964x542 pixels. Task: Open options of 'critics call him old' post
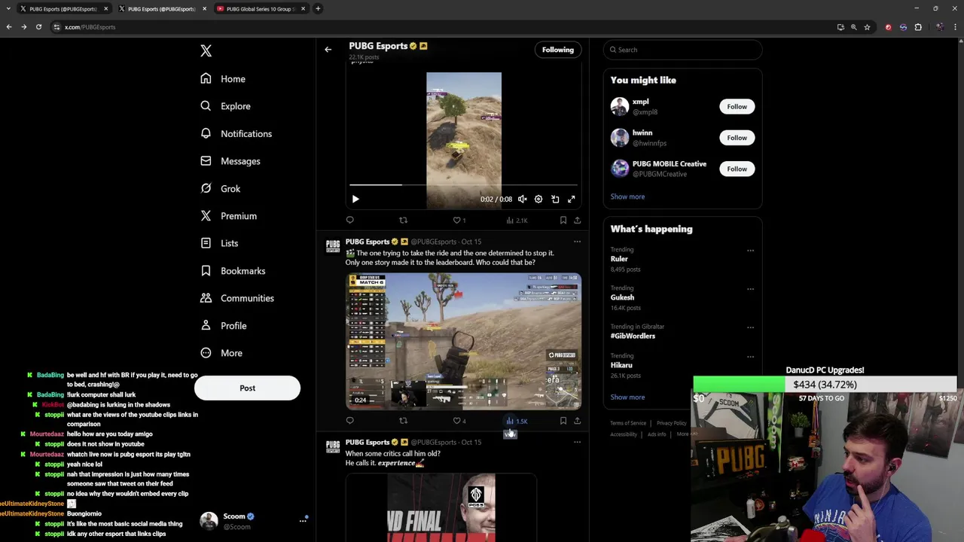[577, 442]
